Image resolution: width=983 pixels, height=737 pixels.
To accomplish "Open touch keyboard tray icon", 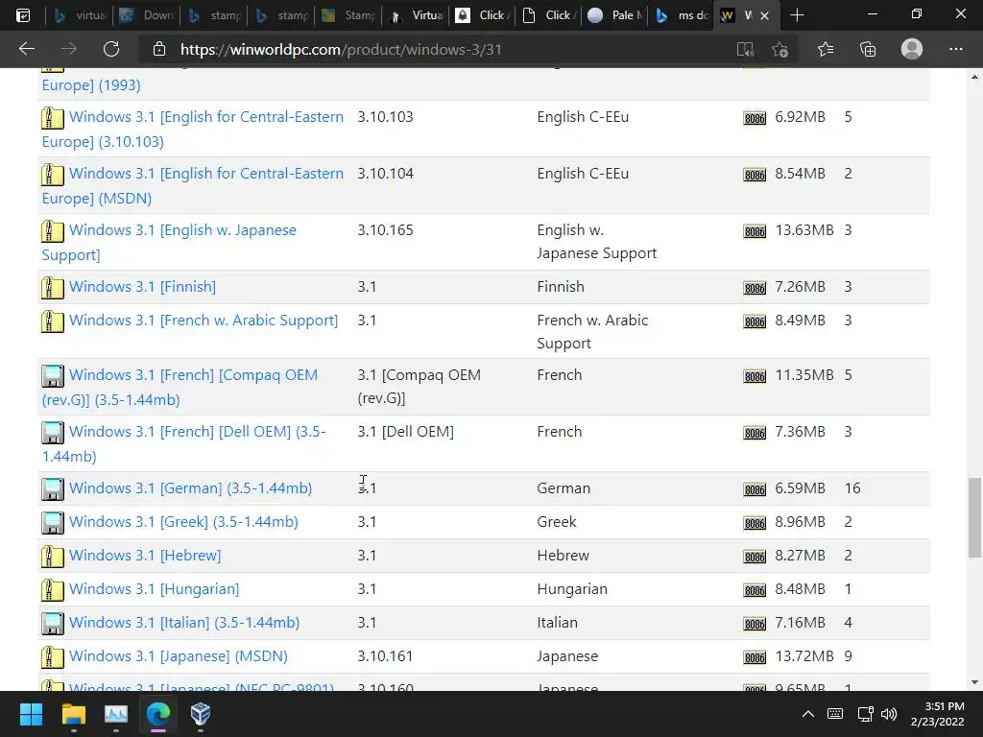I will coord(835,714).
